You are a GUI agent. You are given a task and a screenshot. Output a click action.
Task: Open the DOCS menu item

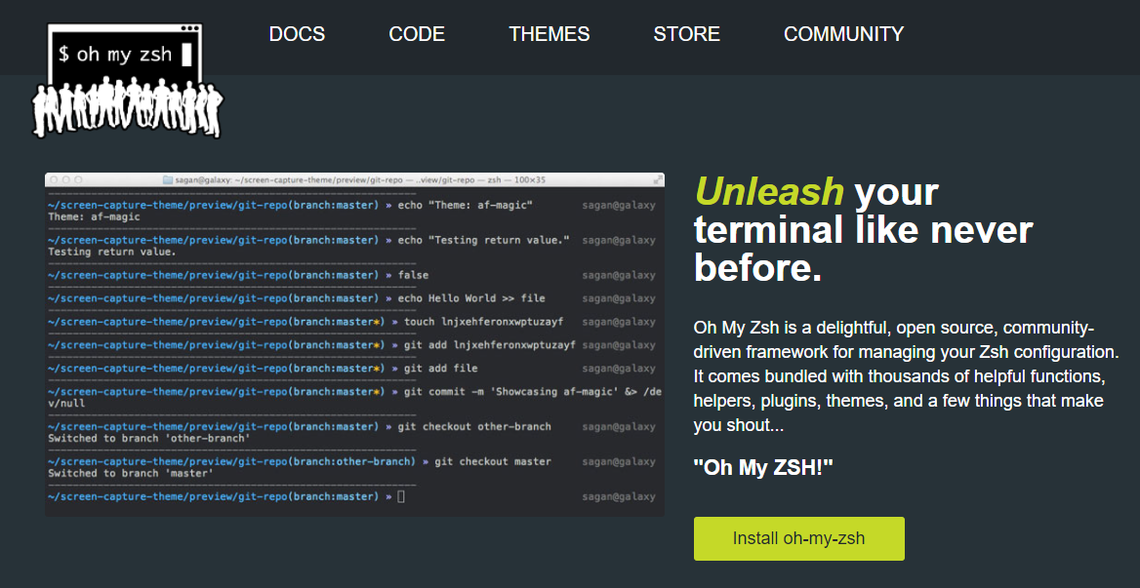point(297,34)
